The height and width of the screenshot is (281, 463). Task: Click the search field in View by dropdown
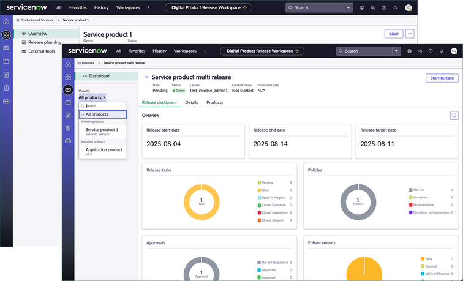(103, 106)
